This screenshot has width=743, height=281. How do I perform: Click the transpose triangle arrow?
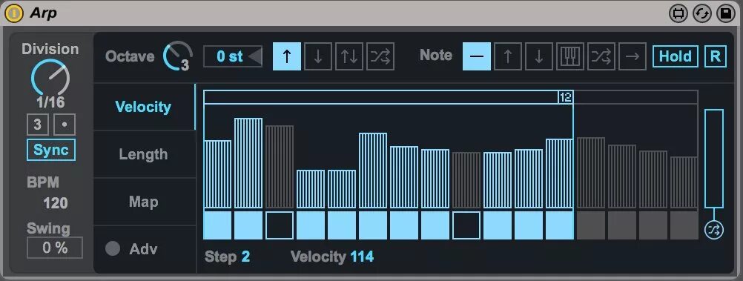[x=255, y=57]
